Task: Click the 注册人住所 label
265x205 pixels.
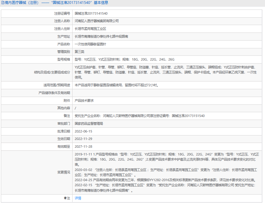Action: coord(62,29)
